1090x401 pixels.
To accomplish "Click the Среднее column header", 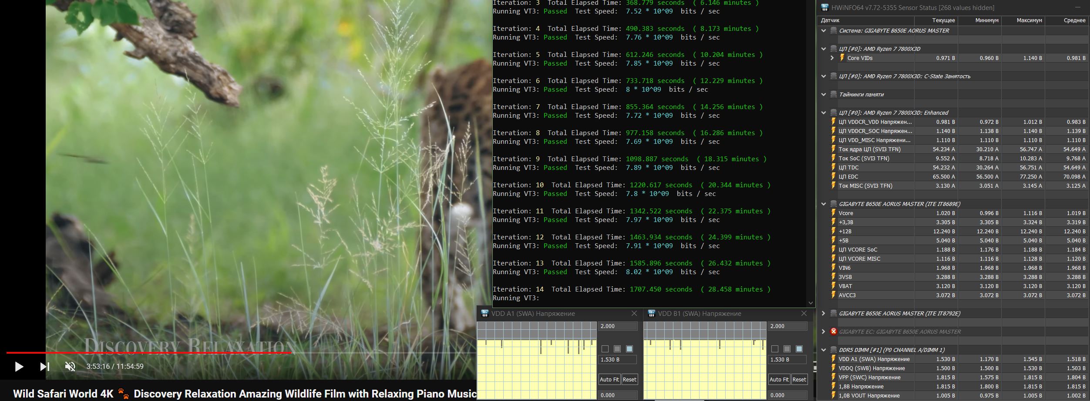I will click(1066, 20).
